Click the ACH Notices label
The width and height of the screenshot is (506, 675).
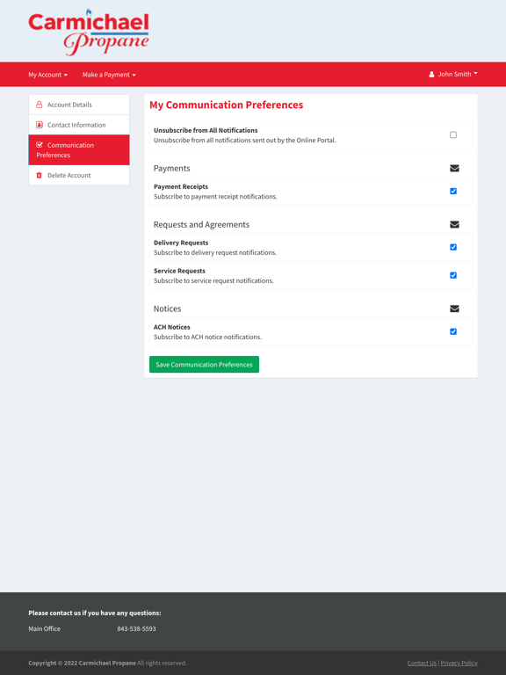[x=171, y=327]
